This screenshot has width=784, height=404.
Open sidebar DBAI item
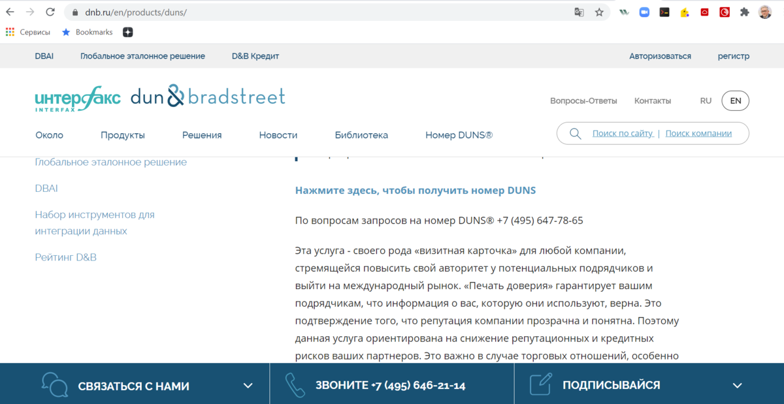click(x=46, y=188)
